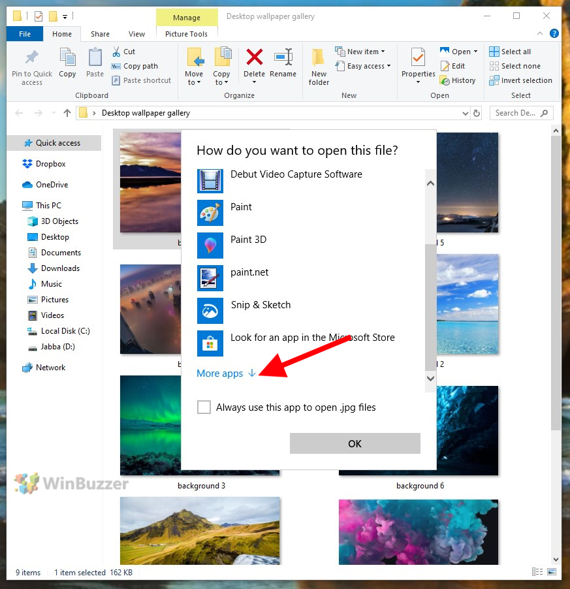Click Pin to Quick access icon

click(32, 57)
